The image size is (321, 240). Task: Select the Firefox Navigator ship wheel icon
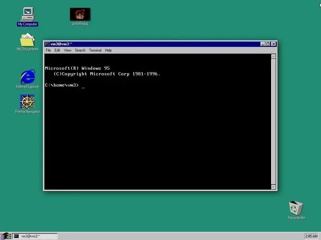(28, 102)
